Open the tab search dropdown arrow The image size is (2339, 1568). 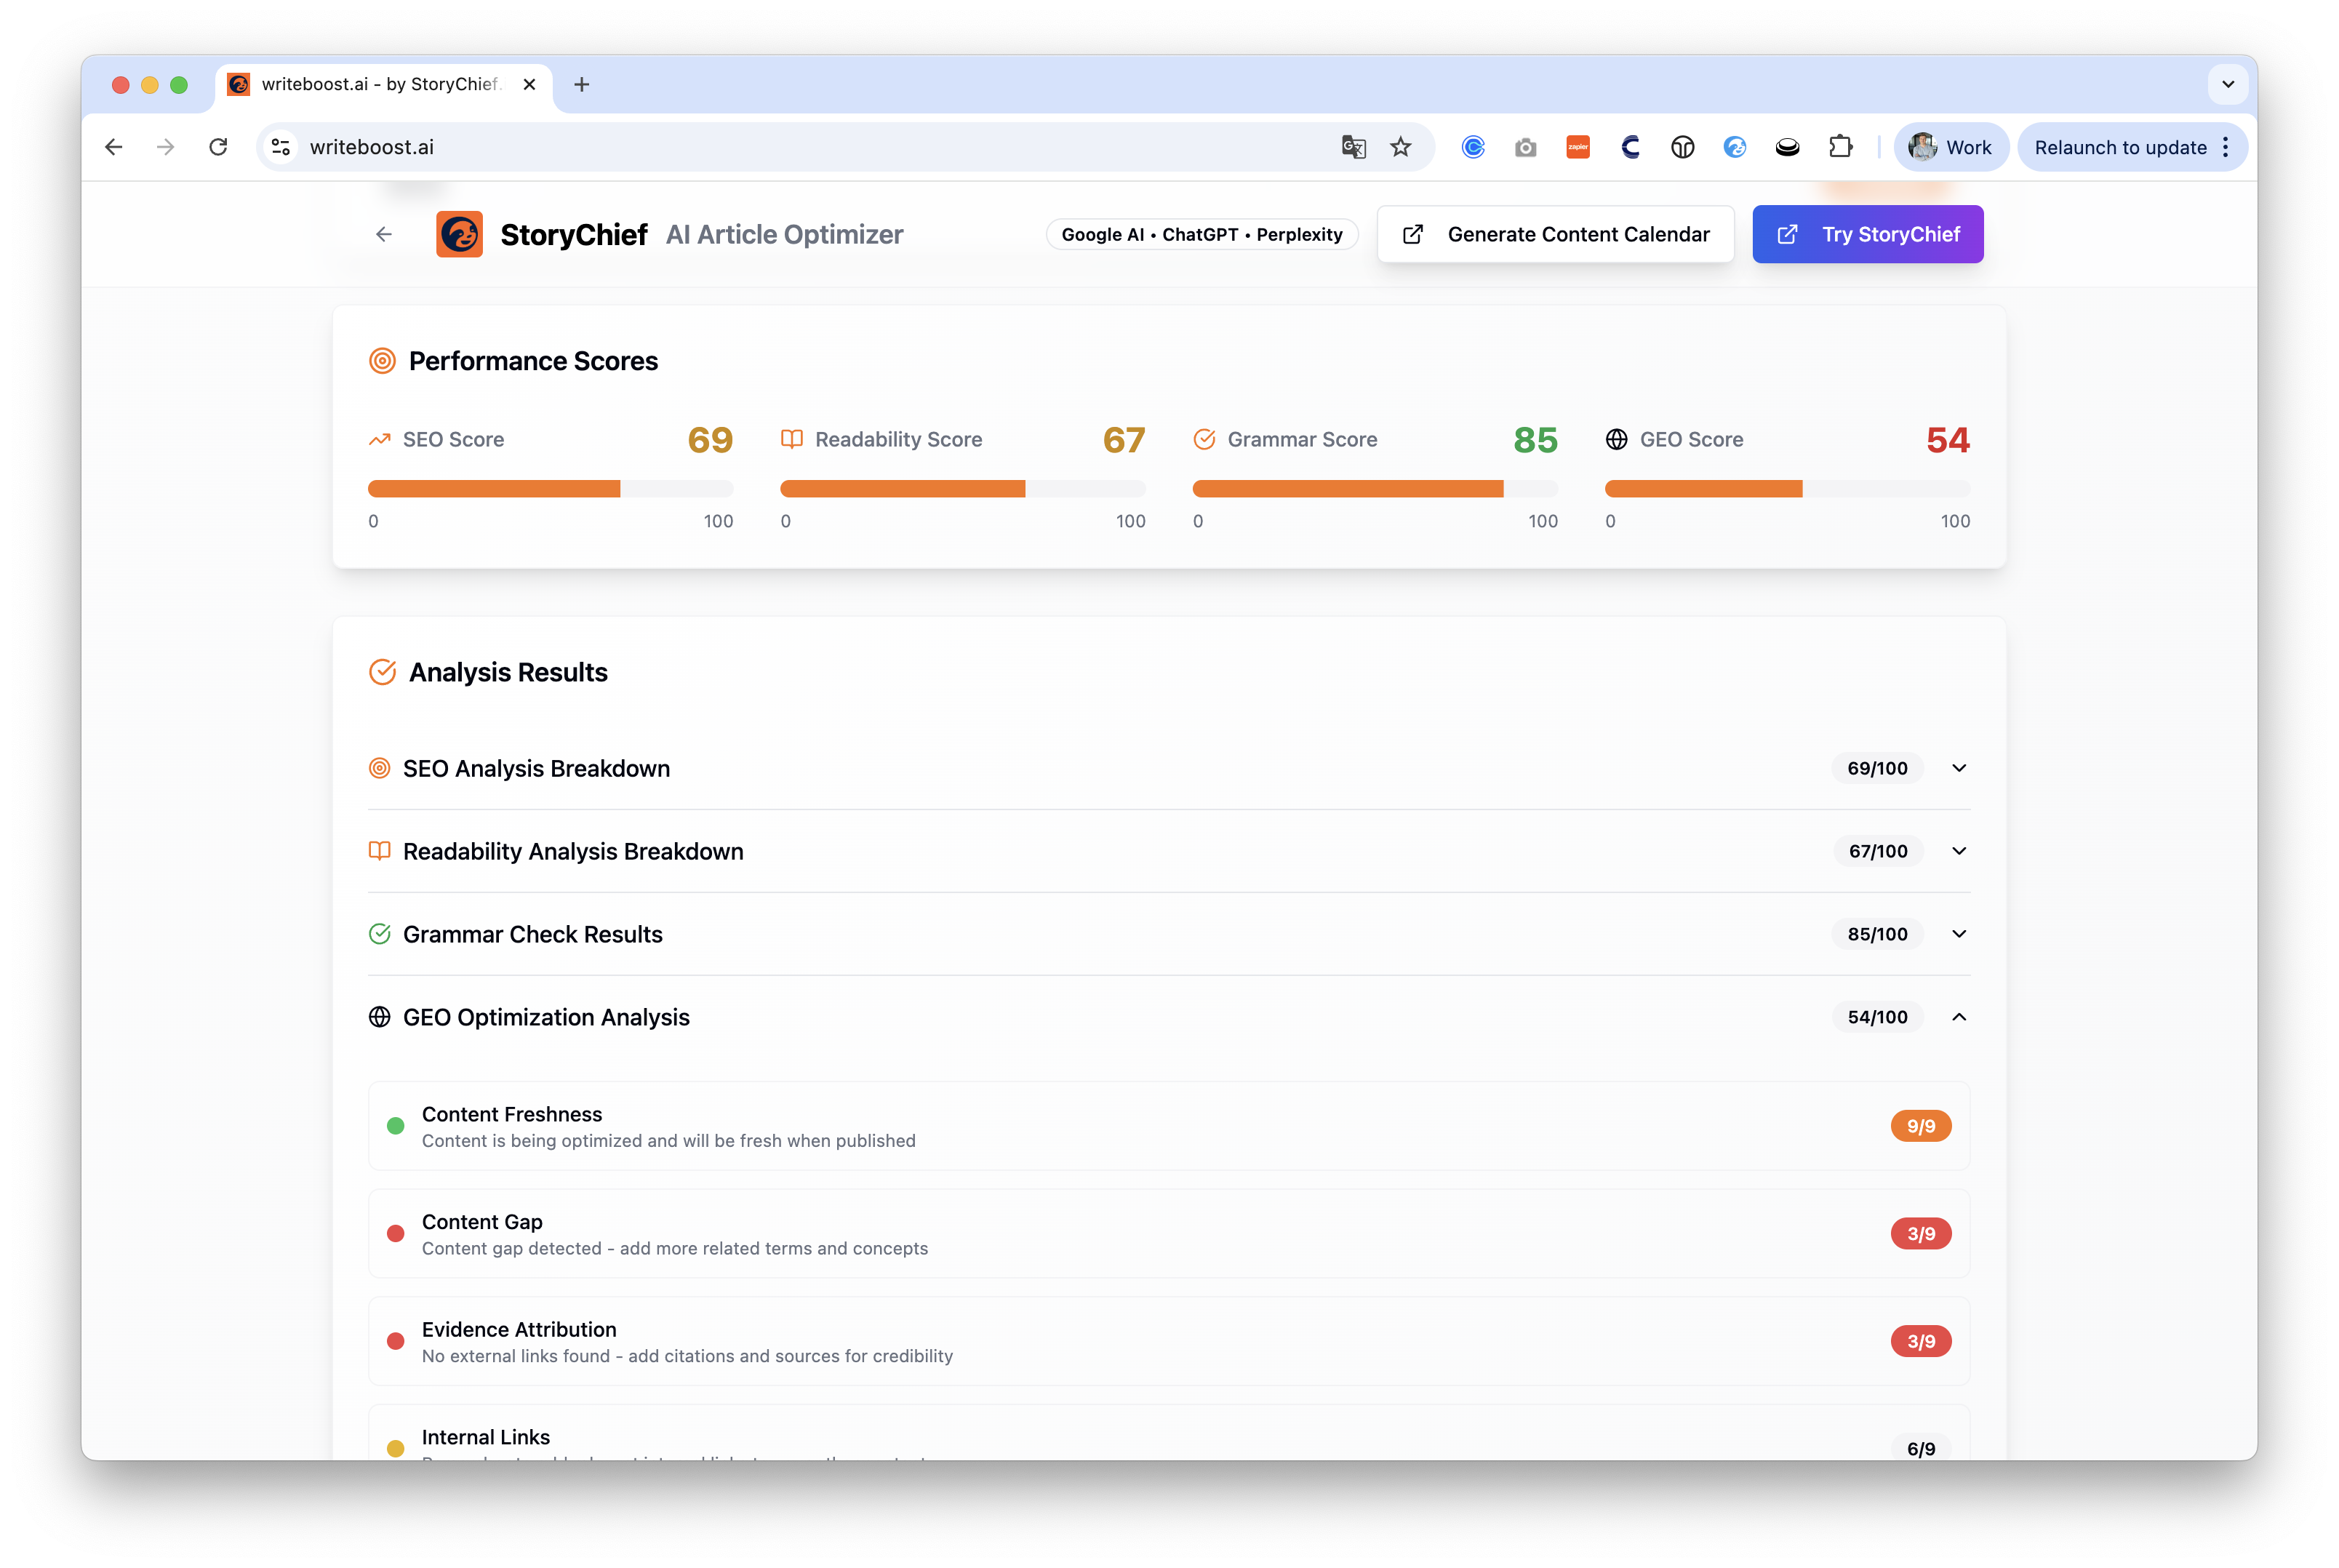point(2227,84)
